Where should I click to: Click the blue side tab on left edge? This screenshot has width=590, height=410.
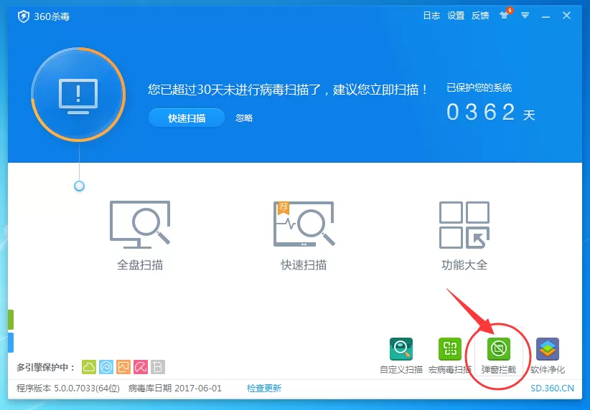click(x=11, y=343)
